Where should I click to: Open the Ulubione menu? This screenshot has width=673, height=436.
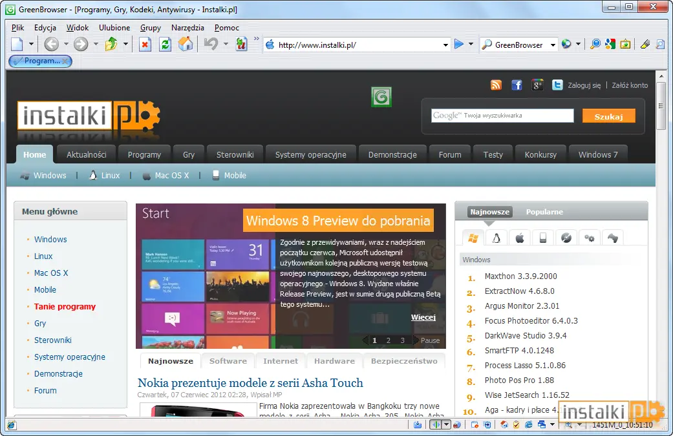(x=114, y=27)
